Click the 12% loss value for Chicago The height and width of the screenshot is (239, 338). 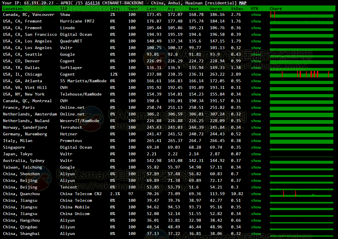click(x=114, y=74)
